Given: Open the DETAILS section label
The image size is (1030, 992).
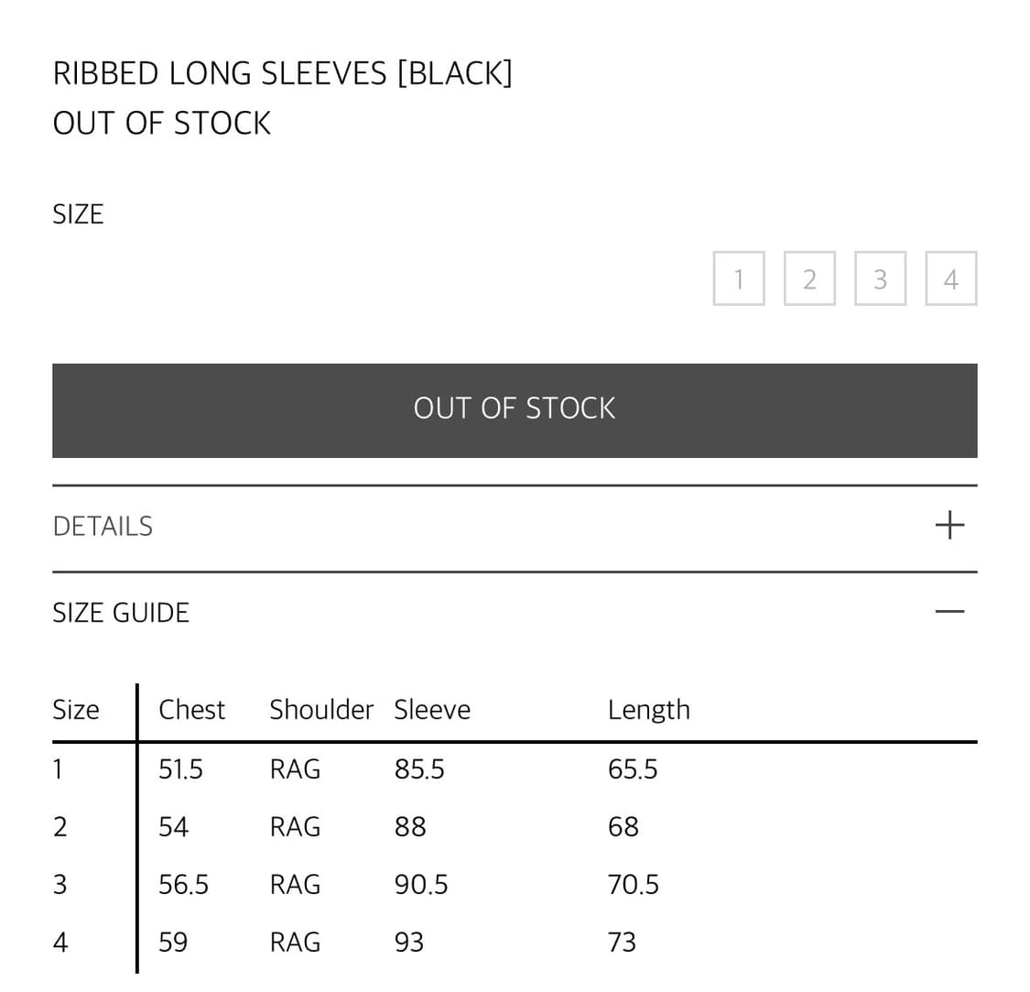Looking at the screenshot, I should tap(103, 526).
